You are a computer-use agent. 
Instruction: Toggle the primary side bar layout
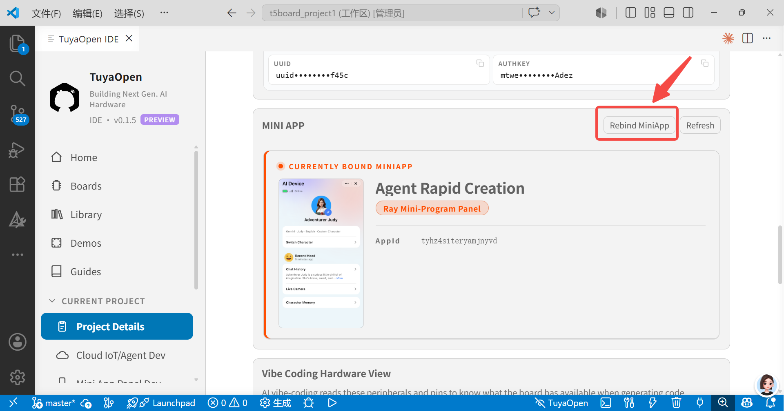coord(631,13)
